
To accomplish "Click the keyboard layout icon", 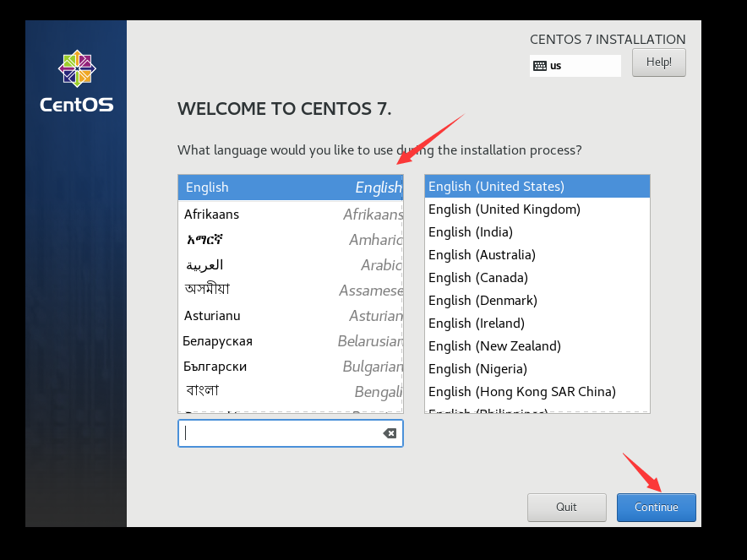I will (x=540, y=66).
